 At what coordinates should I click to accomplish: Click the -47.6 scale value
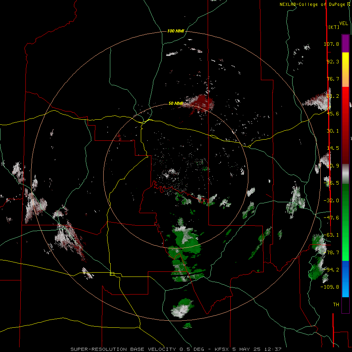(331, 218)
